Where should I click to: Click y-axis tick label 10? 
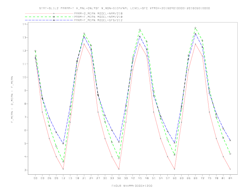pos(24,77)
